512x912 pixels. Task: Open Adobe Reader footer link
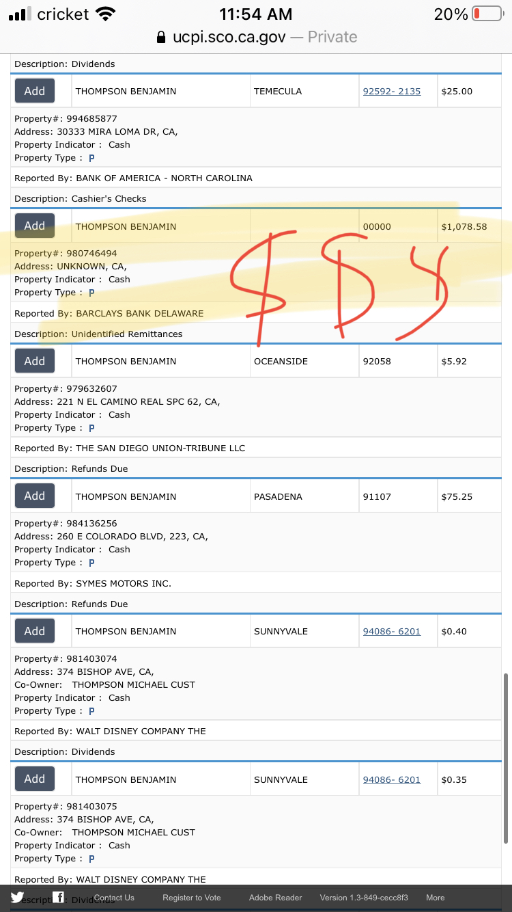coord(275,898)
